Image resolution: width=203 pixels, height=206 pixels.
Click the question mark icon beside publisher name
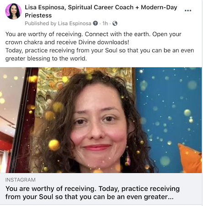[x=96, y=23]
